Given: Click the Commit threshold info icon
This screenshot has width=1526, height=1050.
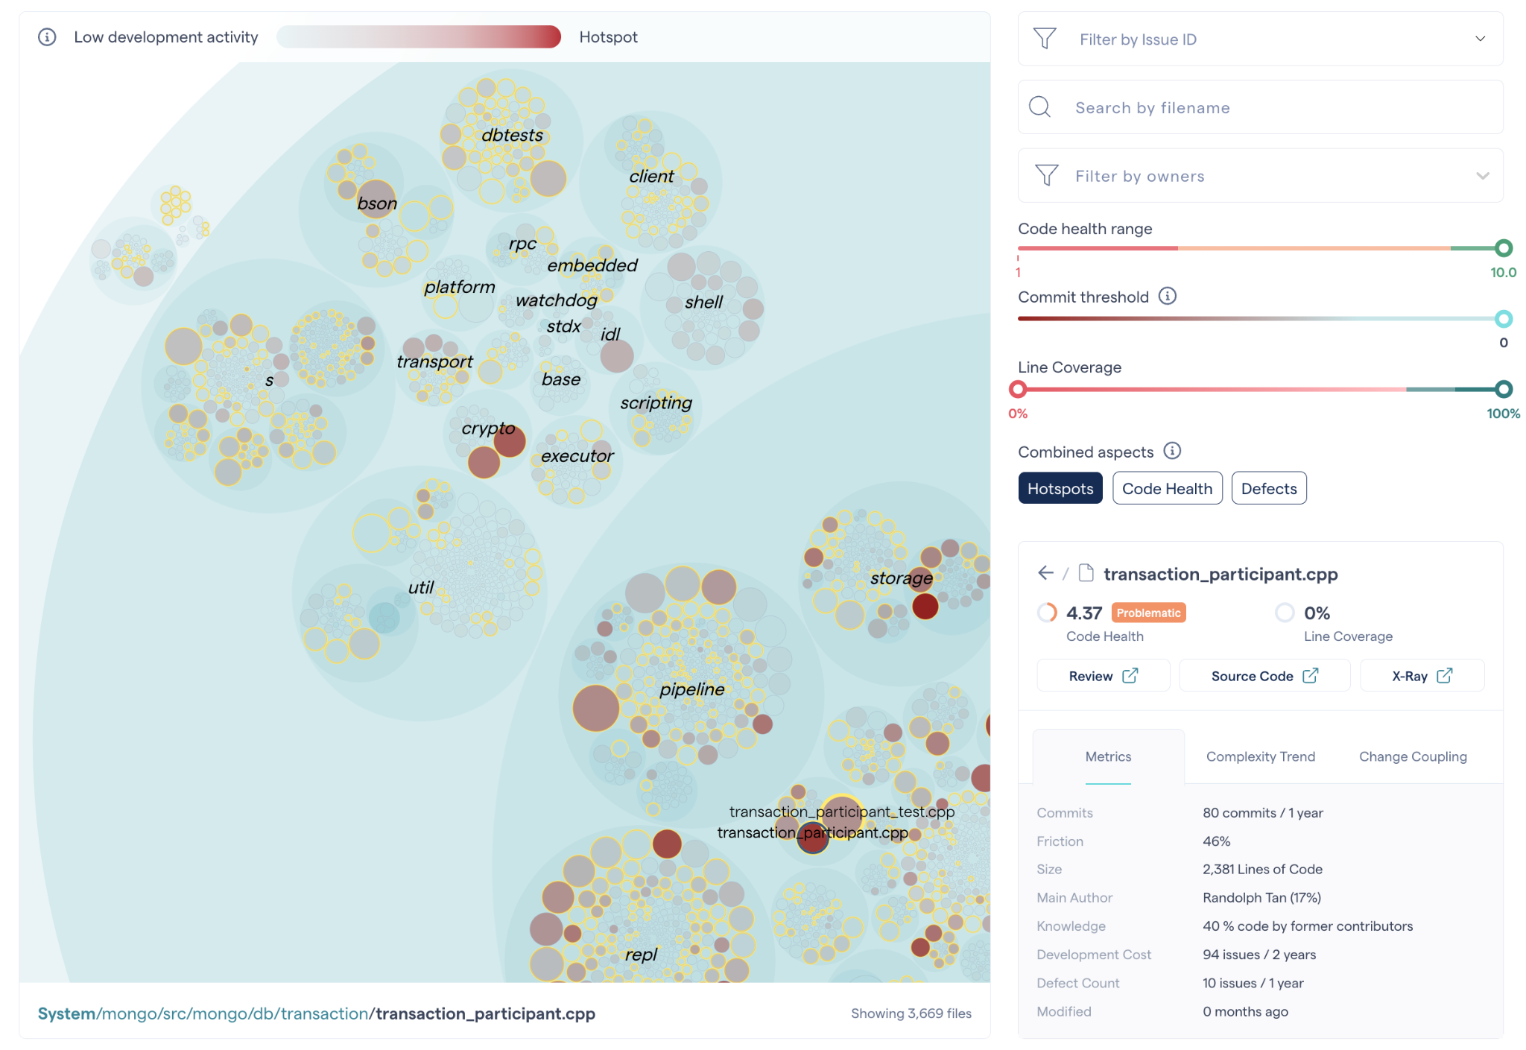Looking at the screenshot, I should tap(1168, 297).
